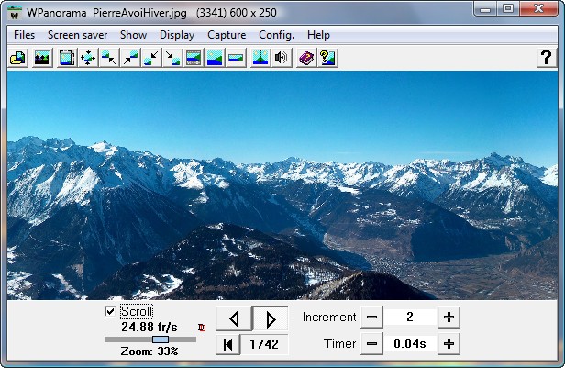Viewport: 565px width, 368px height.
Task: Click the full-size landscape display icon
Action: point(215,58)
